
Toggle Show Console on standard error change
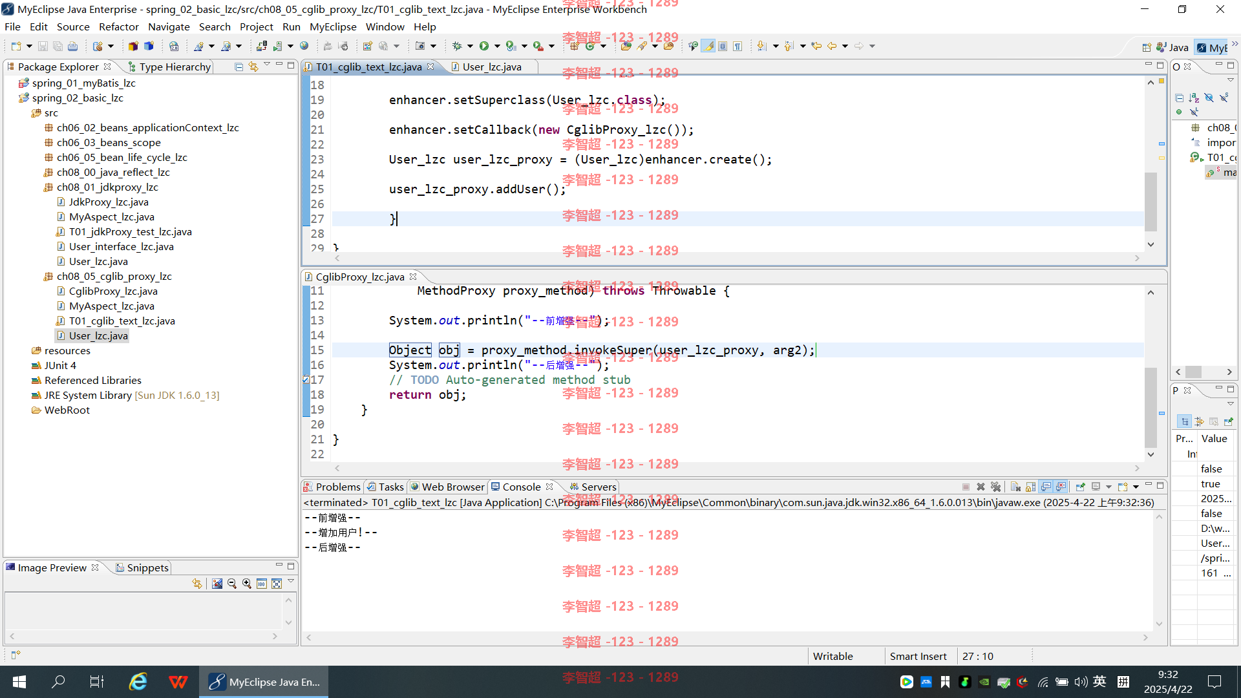click(1061, 487)
